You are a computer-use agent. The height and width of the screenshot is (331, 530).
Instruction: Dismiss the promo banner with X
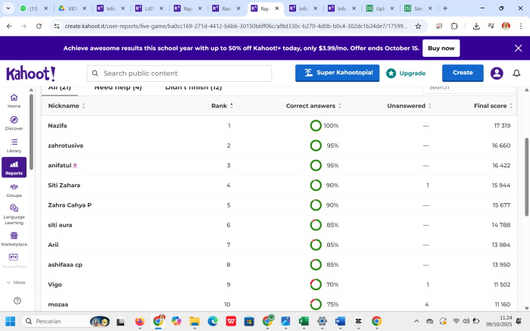pos(518,48)
